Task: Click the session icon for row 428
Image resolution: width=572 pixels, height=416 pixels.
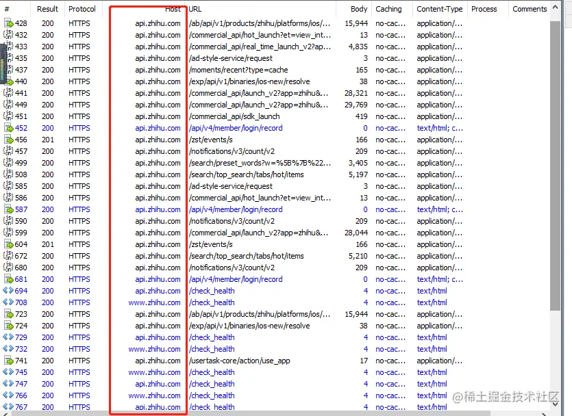Action: tap(8, 23)
